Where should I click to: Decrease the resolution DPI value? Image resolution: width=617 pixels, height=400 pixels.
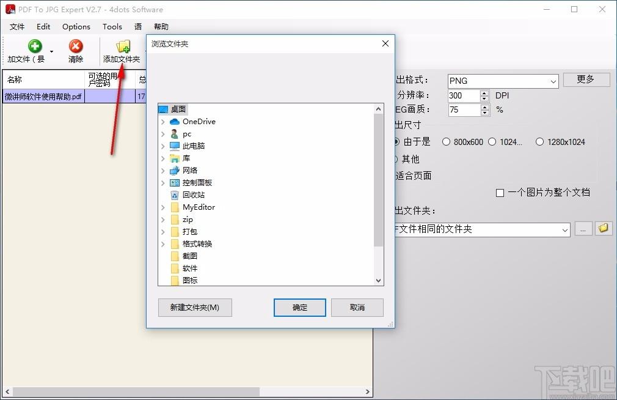[485, 99]
